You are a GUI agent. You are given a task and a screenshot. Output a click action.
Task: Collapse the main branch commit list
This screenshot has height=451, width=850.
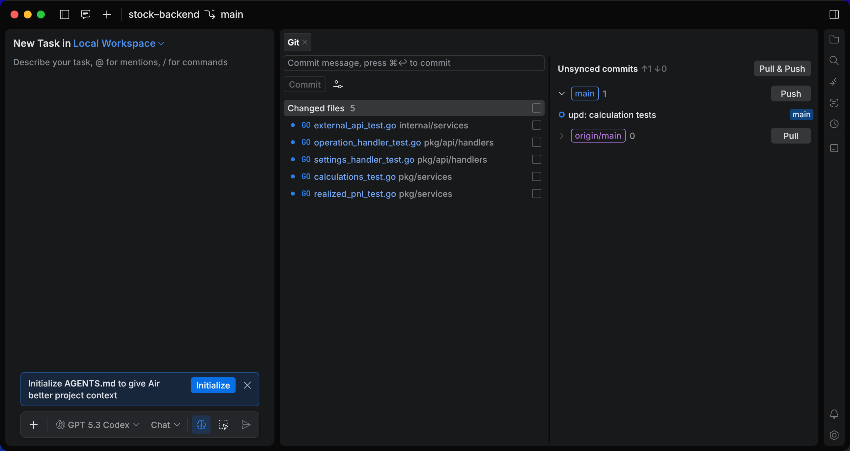[562, 93]
